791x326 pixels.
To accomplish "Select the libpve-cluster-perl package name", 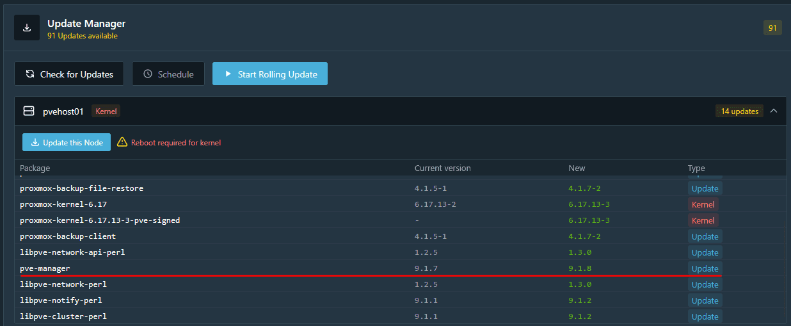I will 63,316.
